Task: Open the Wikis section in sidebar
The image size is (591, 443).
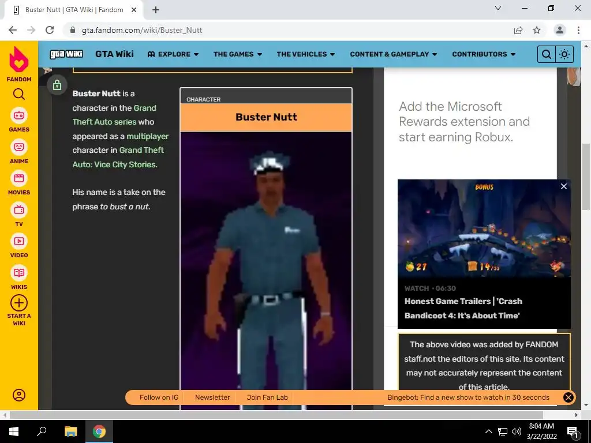Action: point(19,278)
